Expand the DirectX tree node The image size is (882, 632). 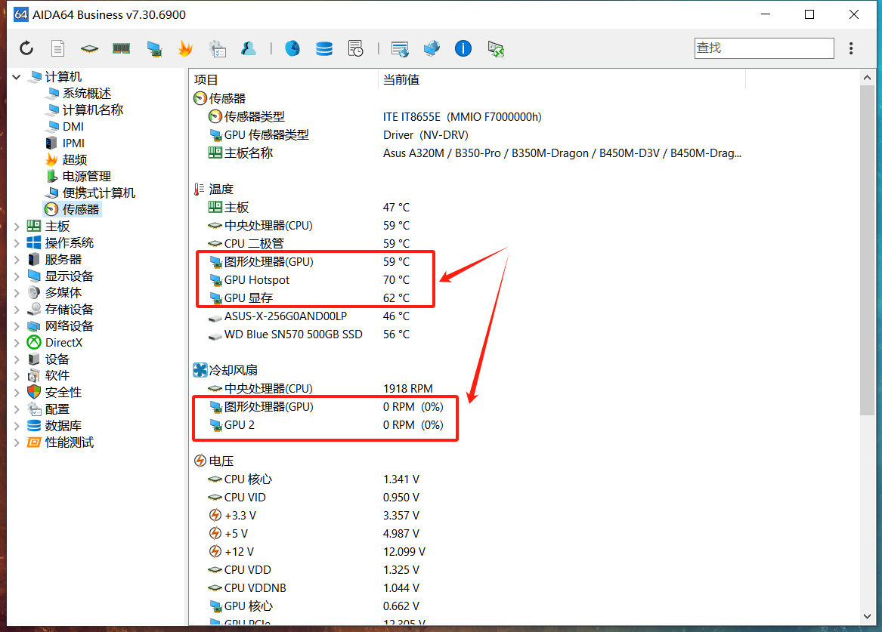pos(17,343)
